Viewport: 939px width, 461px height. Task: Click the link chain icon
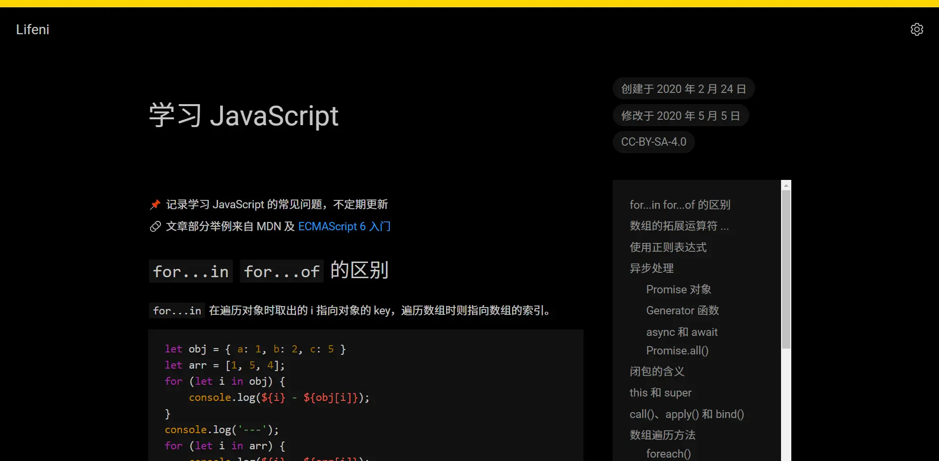tap(155, 226)
